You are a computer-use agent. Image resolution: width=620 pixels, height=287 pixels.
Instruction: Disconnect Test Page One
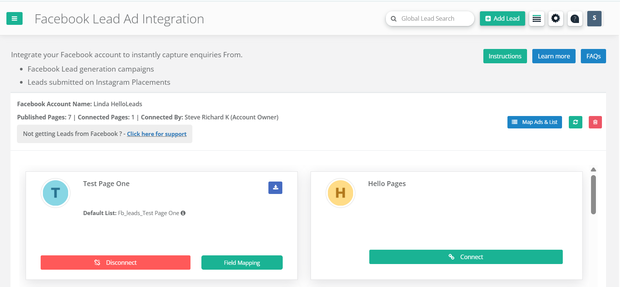[x=116, y=263]
